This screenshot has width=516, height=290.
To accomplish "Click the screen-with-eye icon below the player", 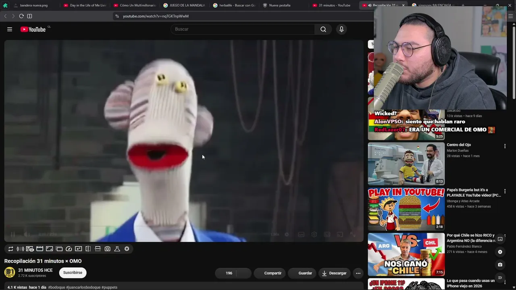I will [30, 249].
